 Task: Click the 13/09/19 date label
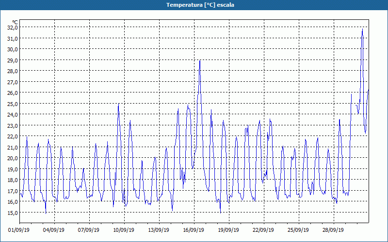[x=159, y=230]
